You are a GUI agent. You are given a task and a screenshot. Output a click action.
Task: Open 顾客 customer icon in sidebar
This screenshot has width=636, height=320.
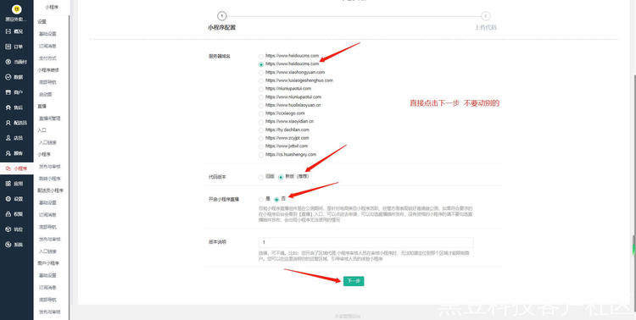(x=8, y=153)
